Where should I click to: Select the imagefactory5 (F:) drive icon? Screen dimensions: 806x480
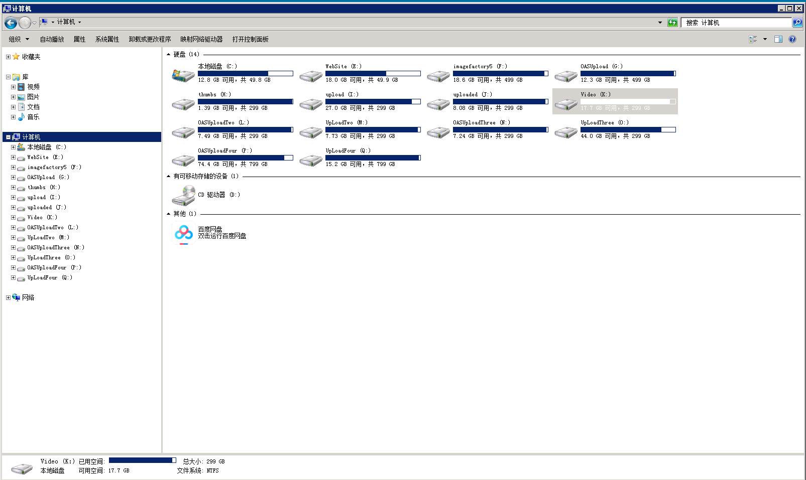click(438, 76)
